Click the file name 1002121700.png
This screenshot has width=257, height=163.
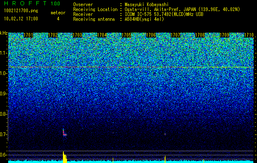pos(21,11)
